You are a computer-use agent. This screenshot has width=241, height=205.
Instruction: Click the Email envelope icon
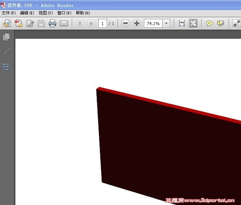pyautogui.click(x=64, y=24)
